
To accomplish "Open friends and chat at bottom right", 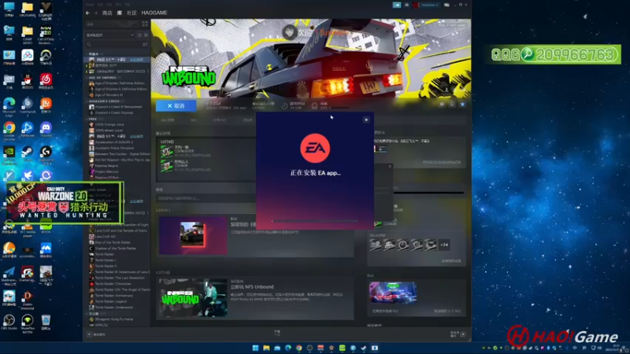I will pyautogui.click(x=458, y=334).
